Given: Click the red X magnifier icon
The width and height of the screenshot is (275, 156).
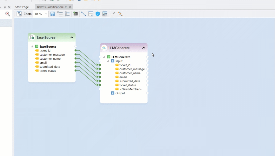Looking at the screenshot, I should click(x=8, y=14).
